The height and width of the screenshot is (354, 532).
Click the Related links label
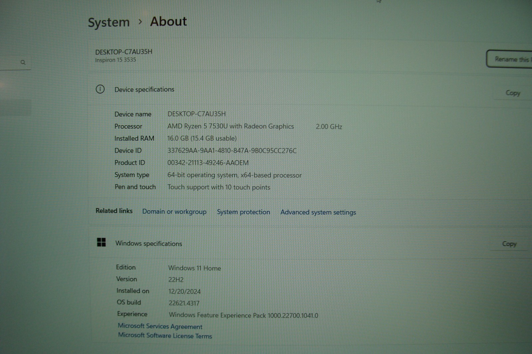[114, 211]
